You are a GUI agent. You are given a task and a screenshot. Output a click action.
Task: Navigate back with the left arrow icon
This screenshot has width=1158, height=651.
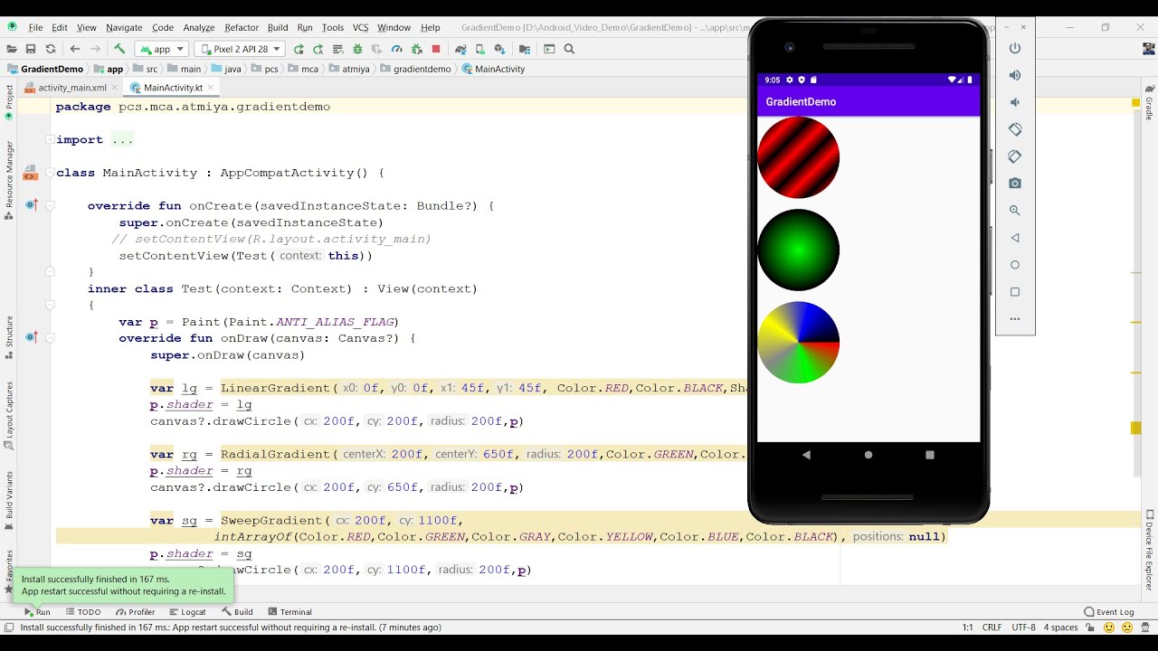tap(75, 49)
